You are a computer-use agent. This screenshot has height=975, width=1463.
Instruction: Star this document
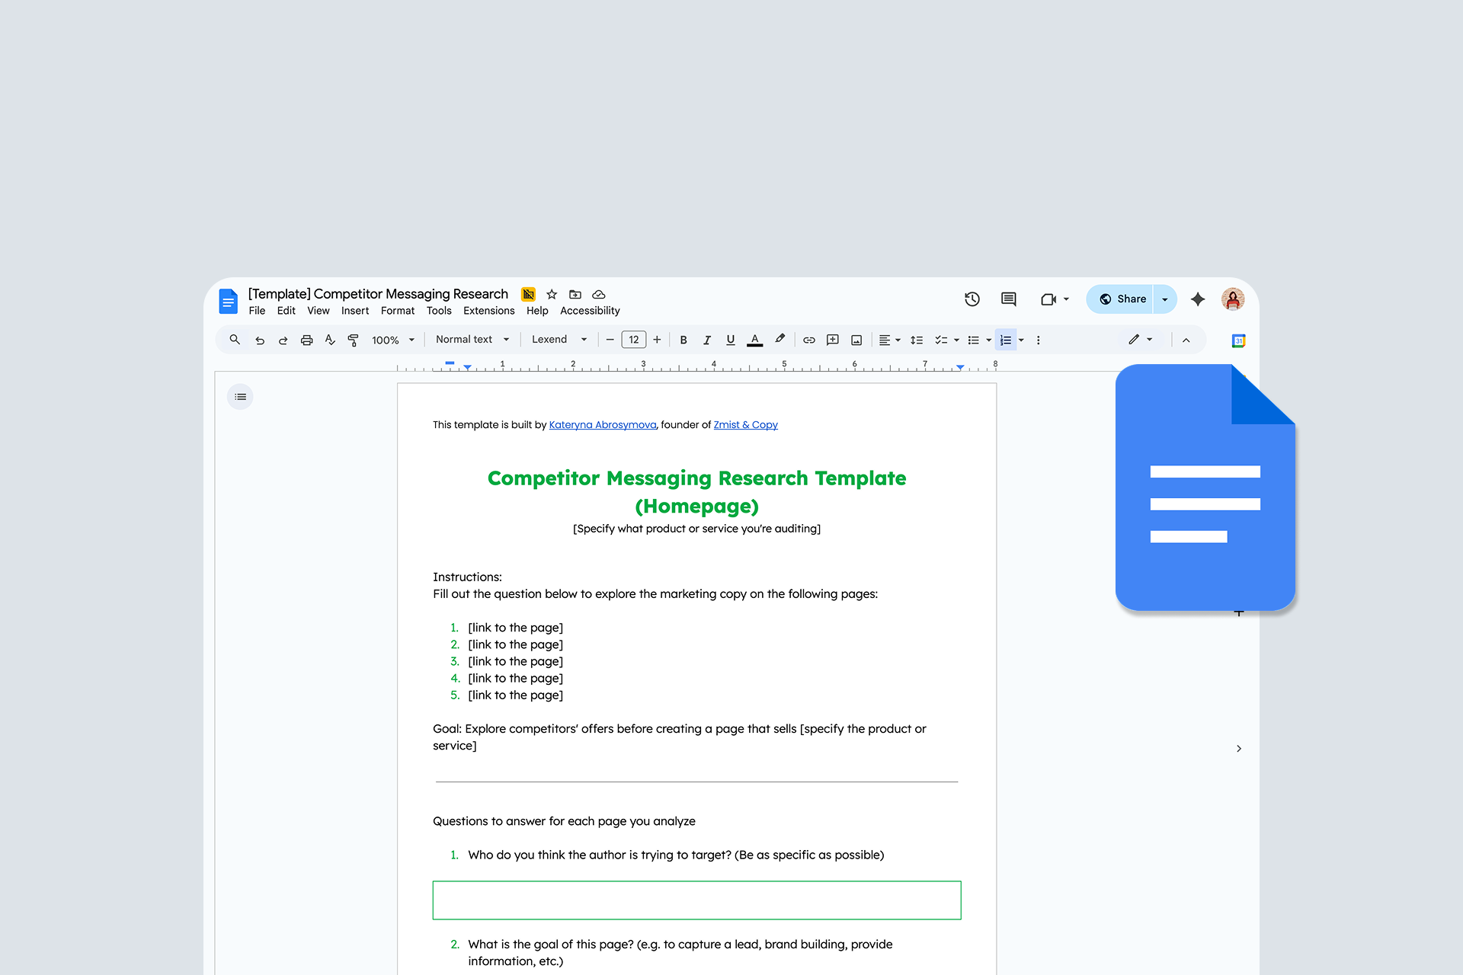[552, 295]
